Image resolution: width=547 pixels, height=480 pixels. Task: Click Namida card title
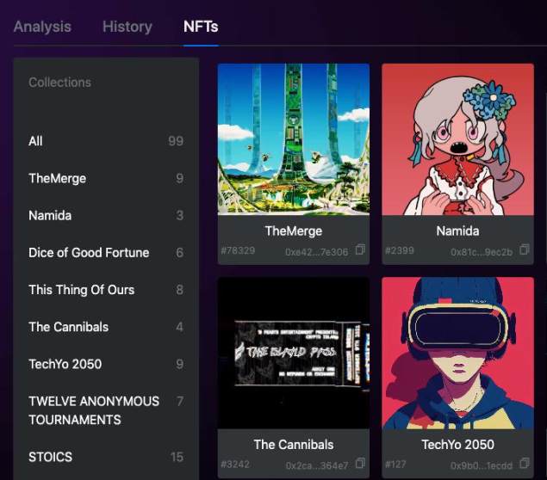click(457, 231)
